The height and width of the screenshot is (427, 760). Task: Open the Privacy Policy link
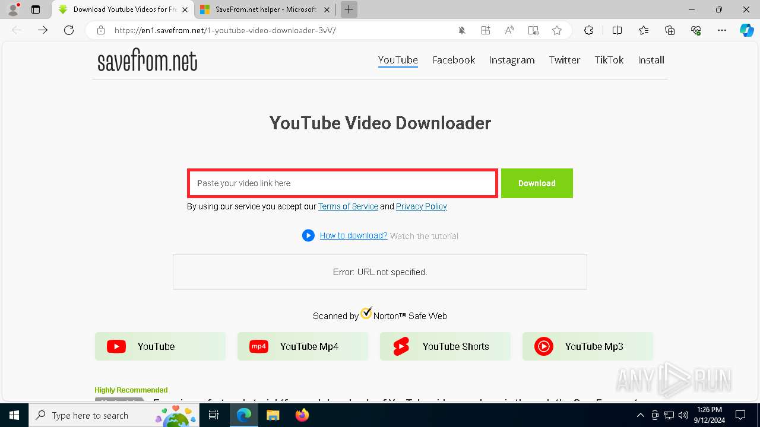click(422, 206)
